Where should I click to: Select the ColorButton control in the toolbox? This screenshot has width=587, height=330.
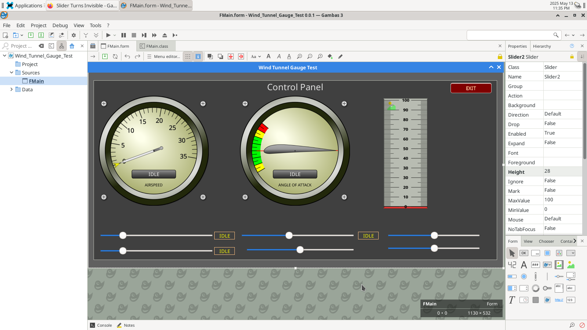pos(559,253)
